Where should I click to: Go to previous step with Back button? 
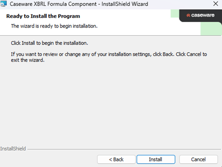click(116, 159)
